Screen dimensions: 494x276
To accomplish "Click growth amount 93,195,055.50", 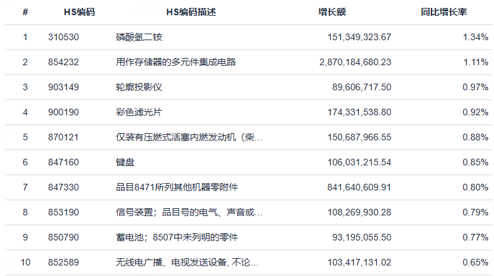I will 362,237.
